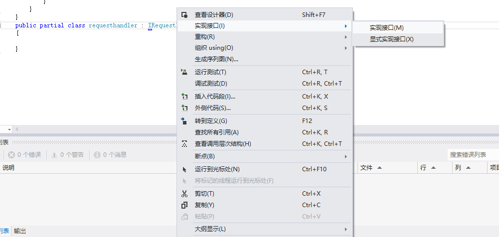Choose 调试测试(D) menu entry
The image size is (499, 237).
265,84
